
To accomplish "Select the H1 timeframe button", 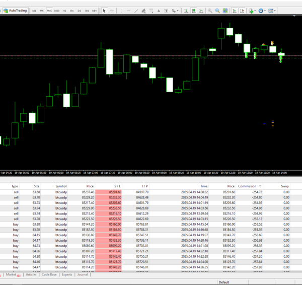I will coord(64,11).
